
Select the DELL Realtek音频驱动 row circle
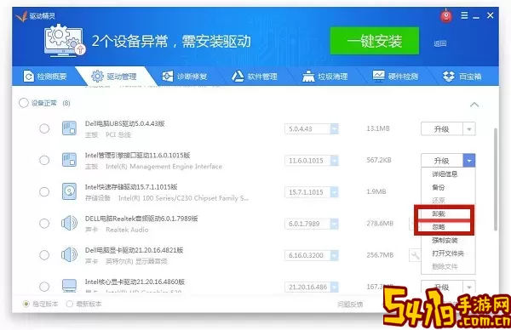pyautogui.click(x=44, y=223)
